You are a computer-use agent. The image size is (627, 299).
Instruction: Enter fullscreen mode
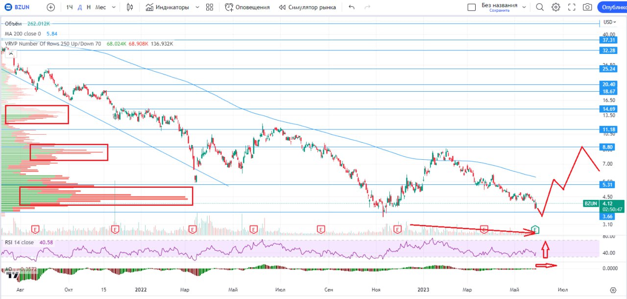pos(572,7)
